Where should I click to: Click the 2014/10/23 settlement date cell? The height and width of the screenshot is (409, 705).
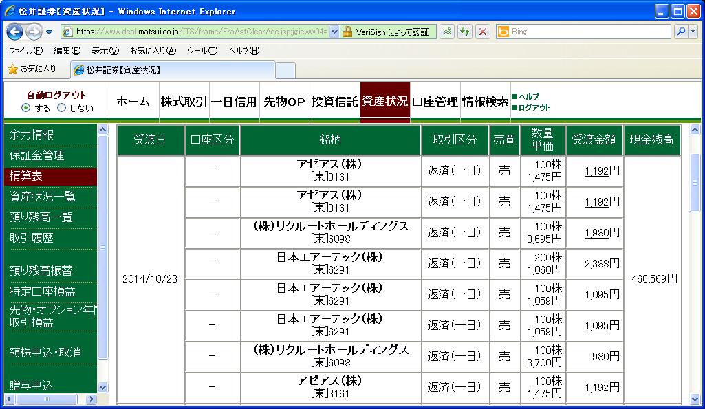click(x=150, y=278)
